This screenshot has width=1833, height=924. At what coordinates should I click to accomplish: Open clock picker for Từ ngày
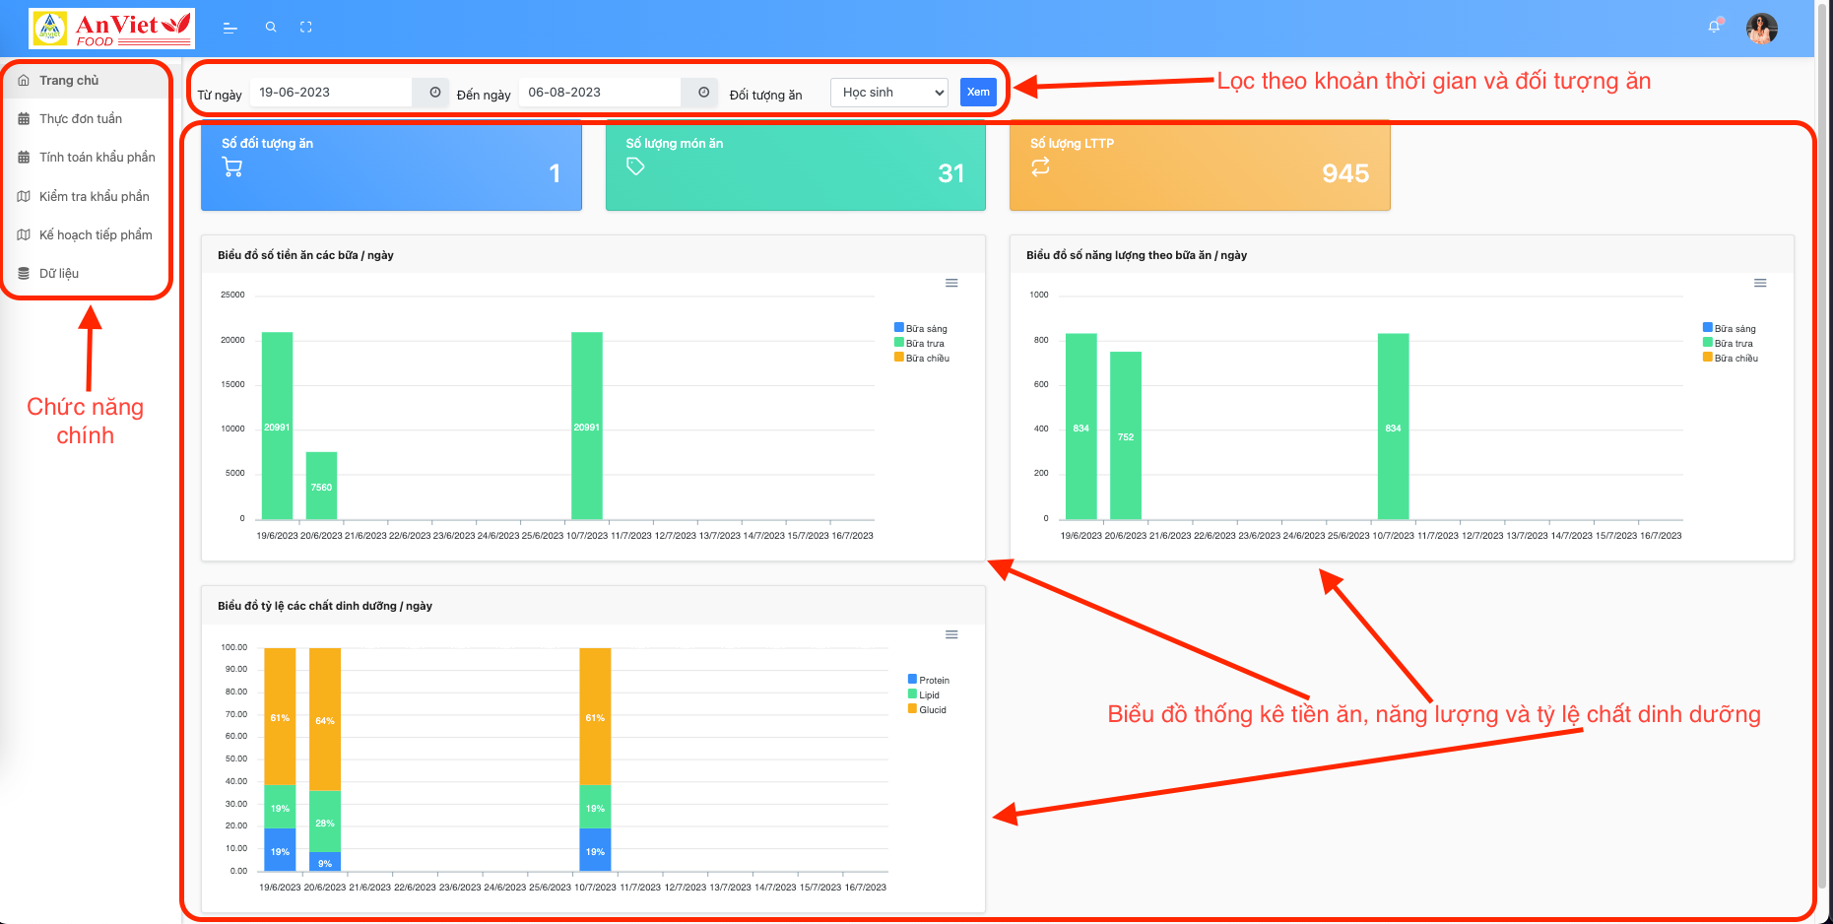(x=434, y=93)
